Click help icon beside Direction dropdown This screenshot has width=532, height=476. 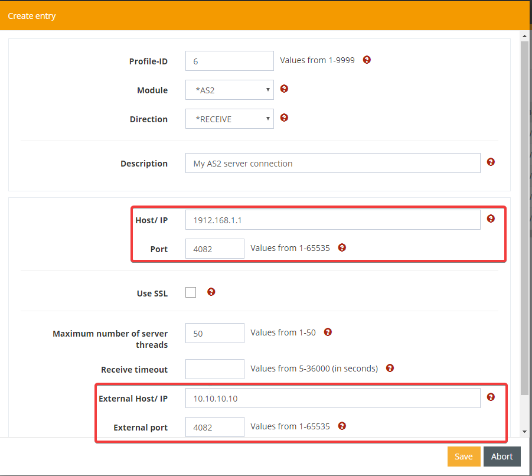284,118
